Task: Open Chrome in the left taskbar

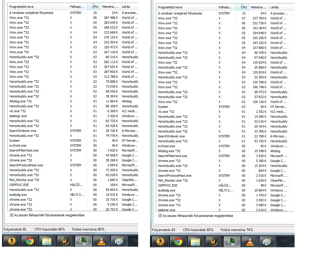Action: click(30, 241)
